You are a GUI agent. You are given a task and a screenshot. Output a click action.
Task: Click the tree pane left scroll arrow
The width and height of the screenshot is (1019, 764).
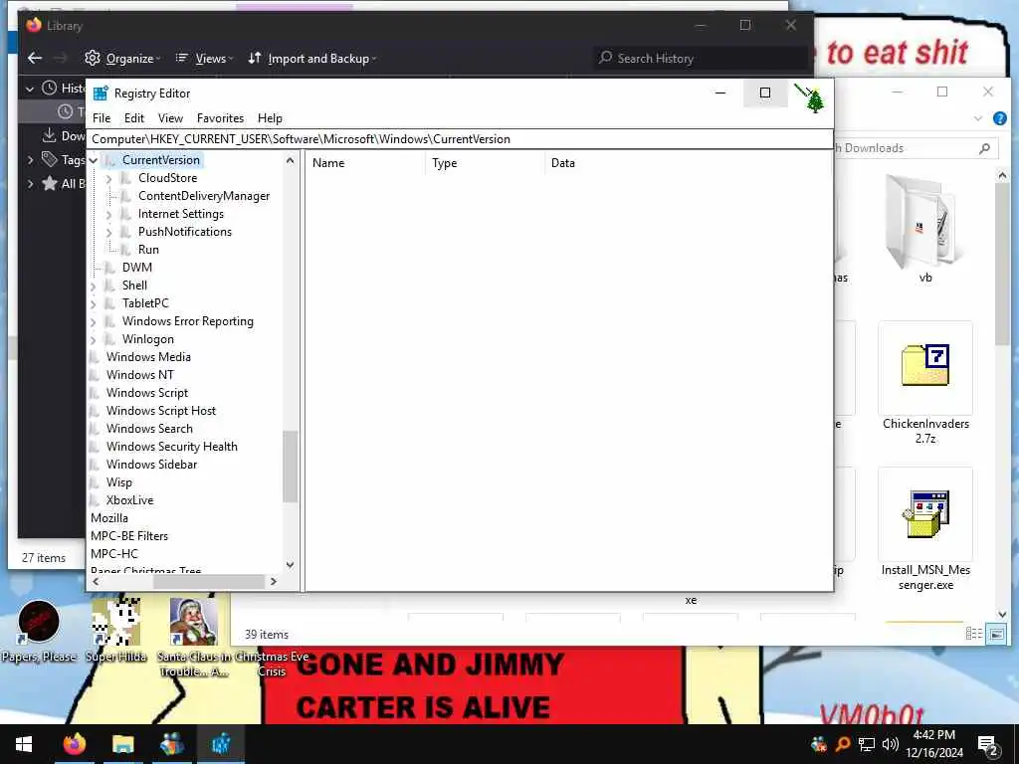97,581
